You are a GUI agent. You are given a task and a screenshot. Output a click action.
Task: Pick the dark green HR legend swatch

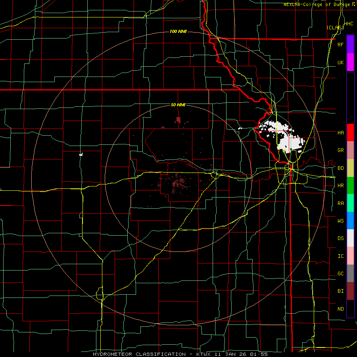point(350,186)
